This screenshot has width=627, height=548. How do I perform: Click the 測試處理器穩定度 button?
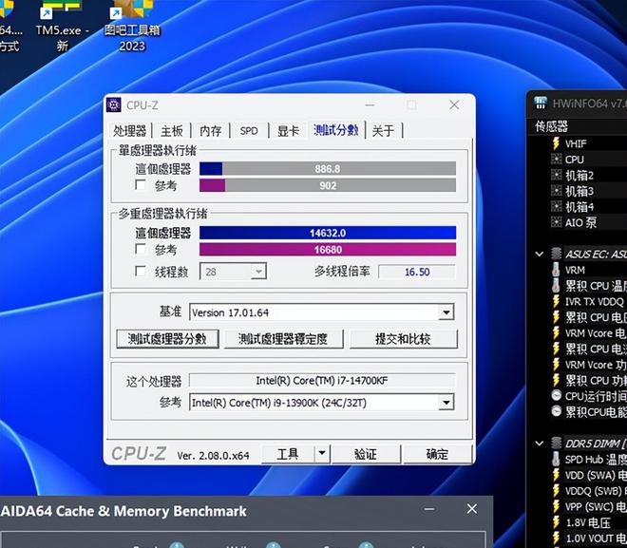tap(283, 339)
